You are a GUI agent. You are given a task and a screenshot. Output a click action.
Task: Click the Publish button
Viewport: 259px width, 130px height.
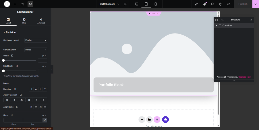point(243,4)
